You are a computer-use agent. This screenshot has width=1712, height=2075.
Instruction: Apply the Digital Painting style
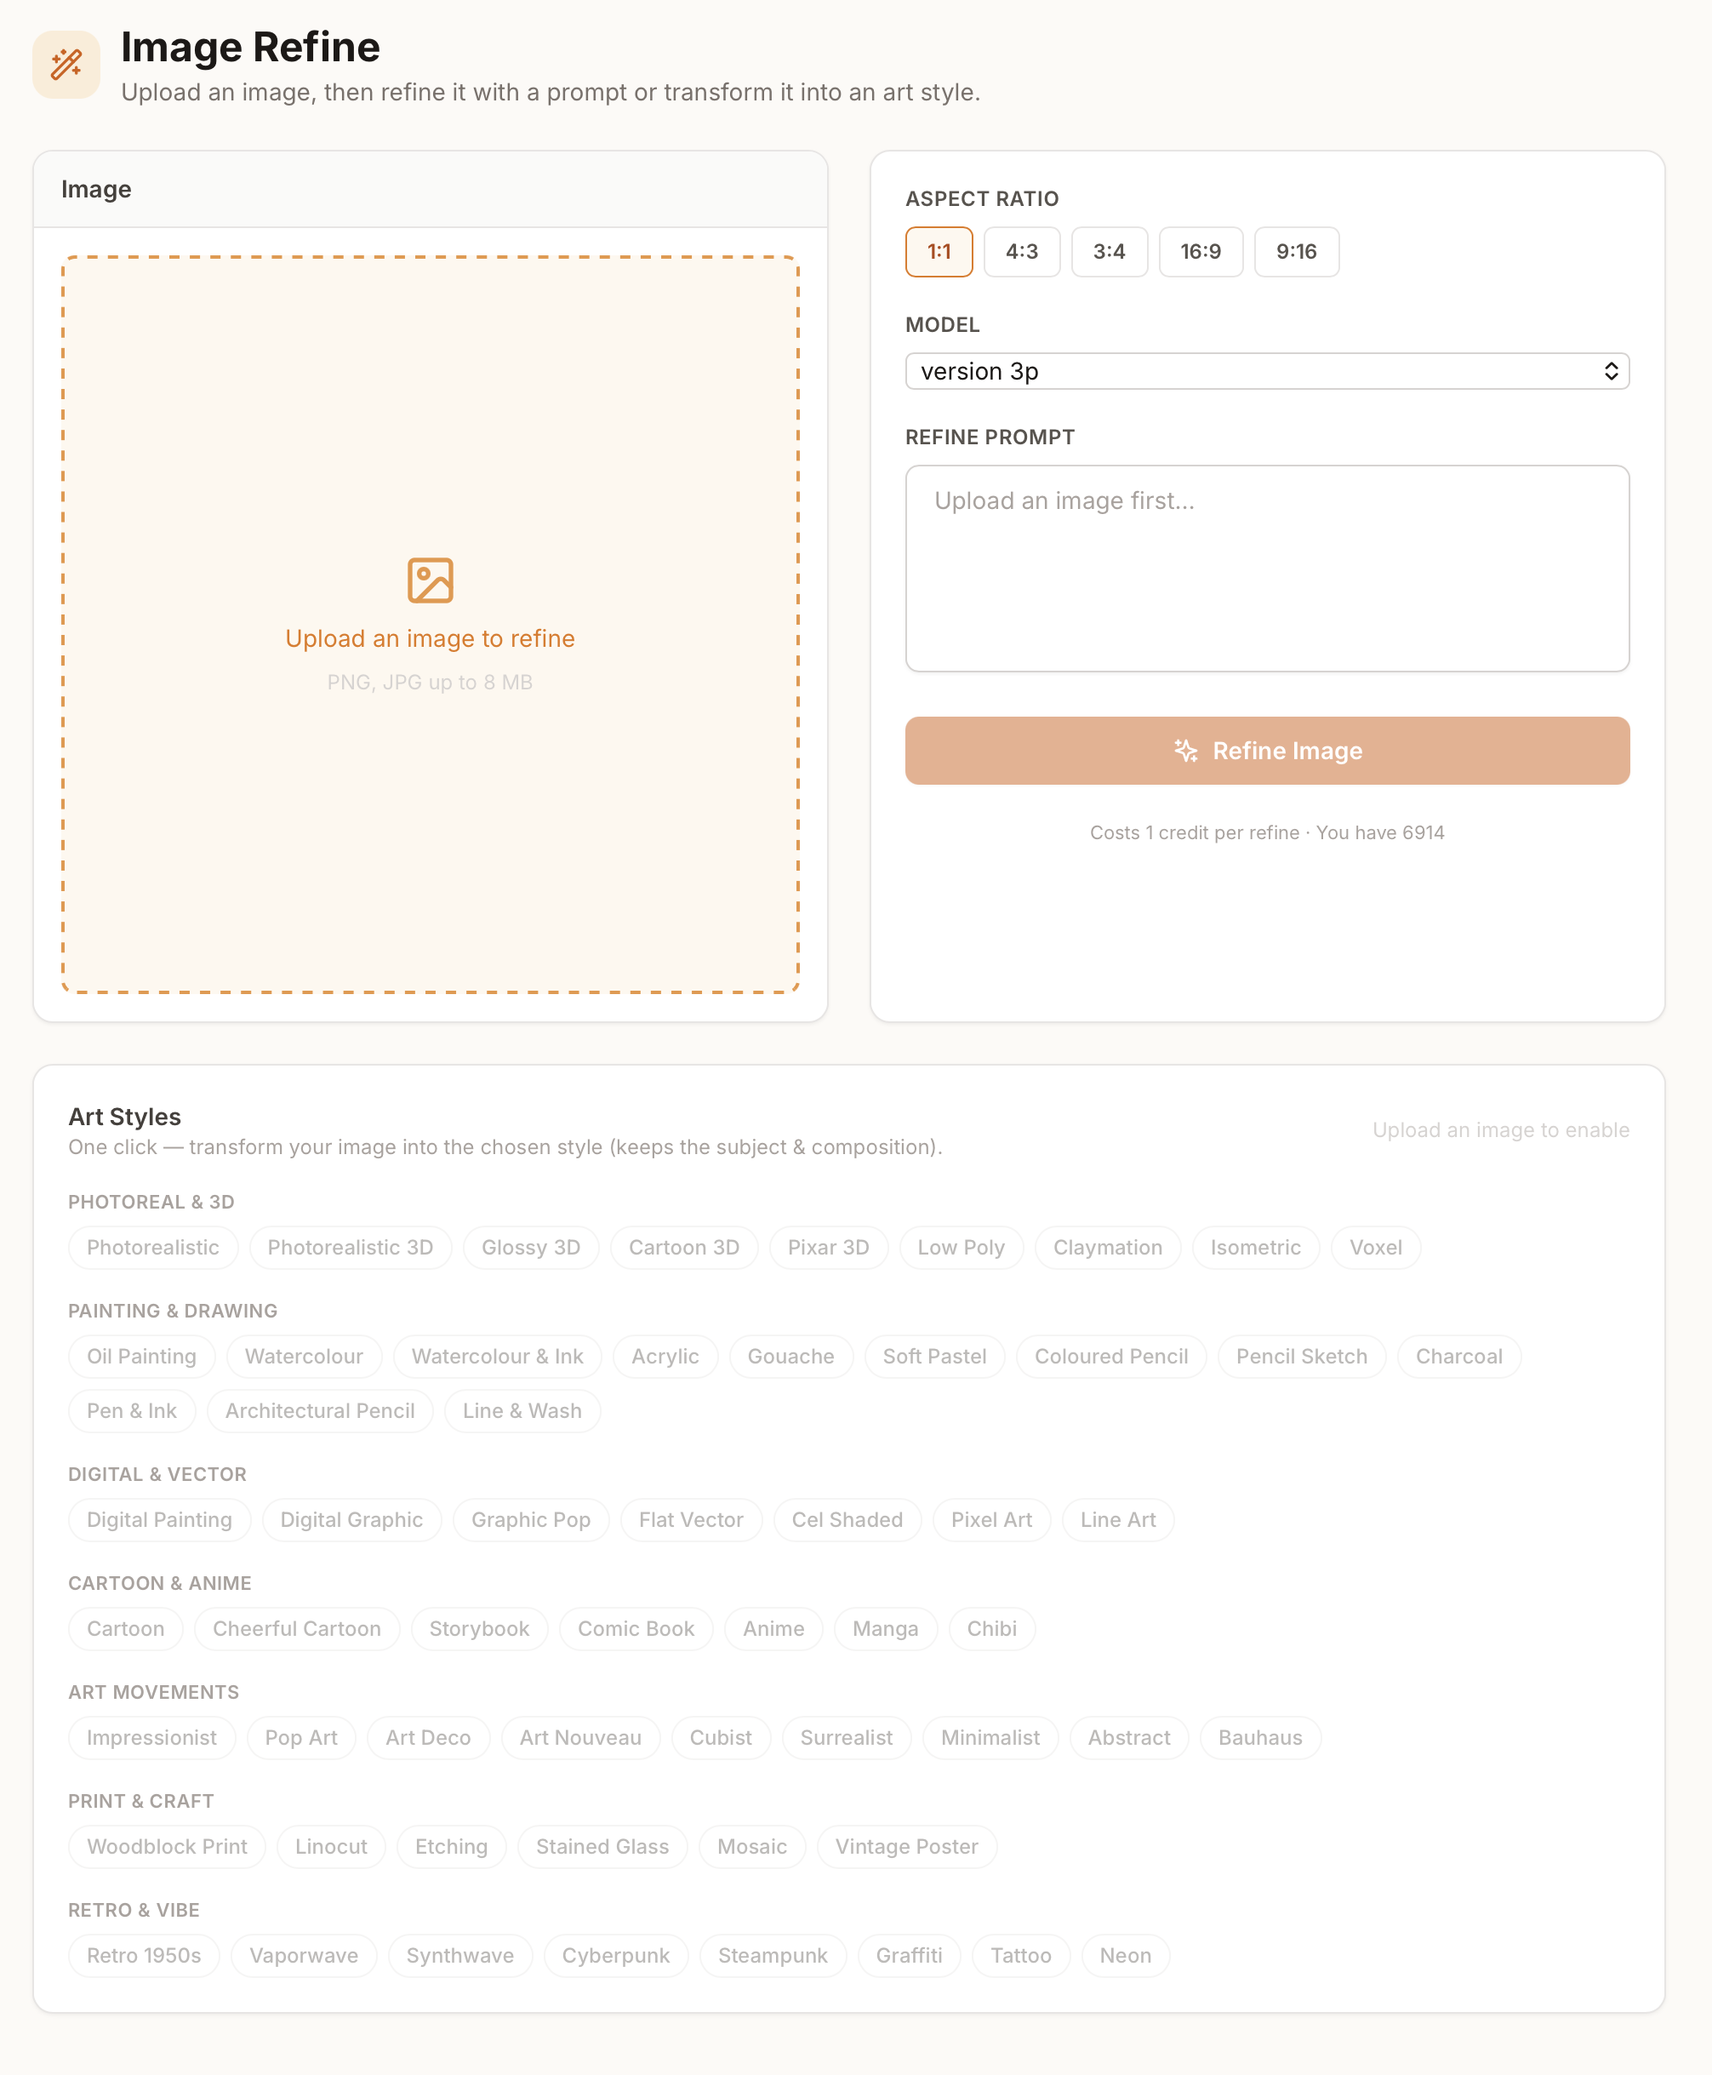[159, 1520]
